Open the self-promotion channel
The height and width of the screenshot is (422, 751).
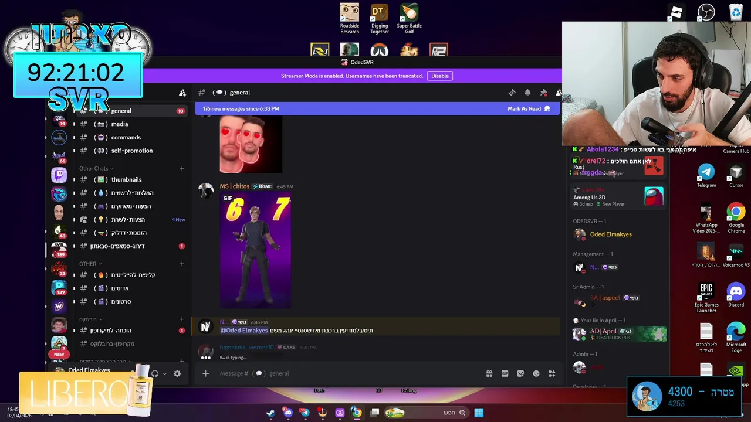coord(131,151)
